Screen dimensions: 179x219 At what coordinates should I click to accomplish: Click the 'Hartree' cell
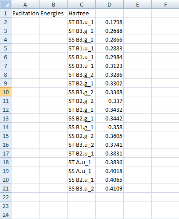(81, 13)
